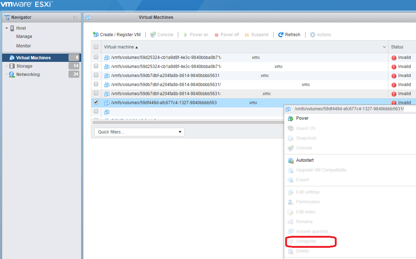The image size is (416, 259).
Task: Click the Actions button label
Action: [324, 35]
